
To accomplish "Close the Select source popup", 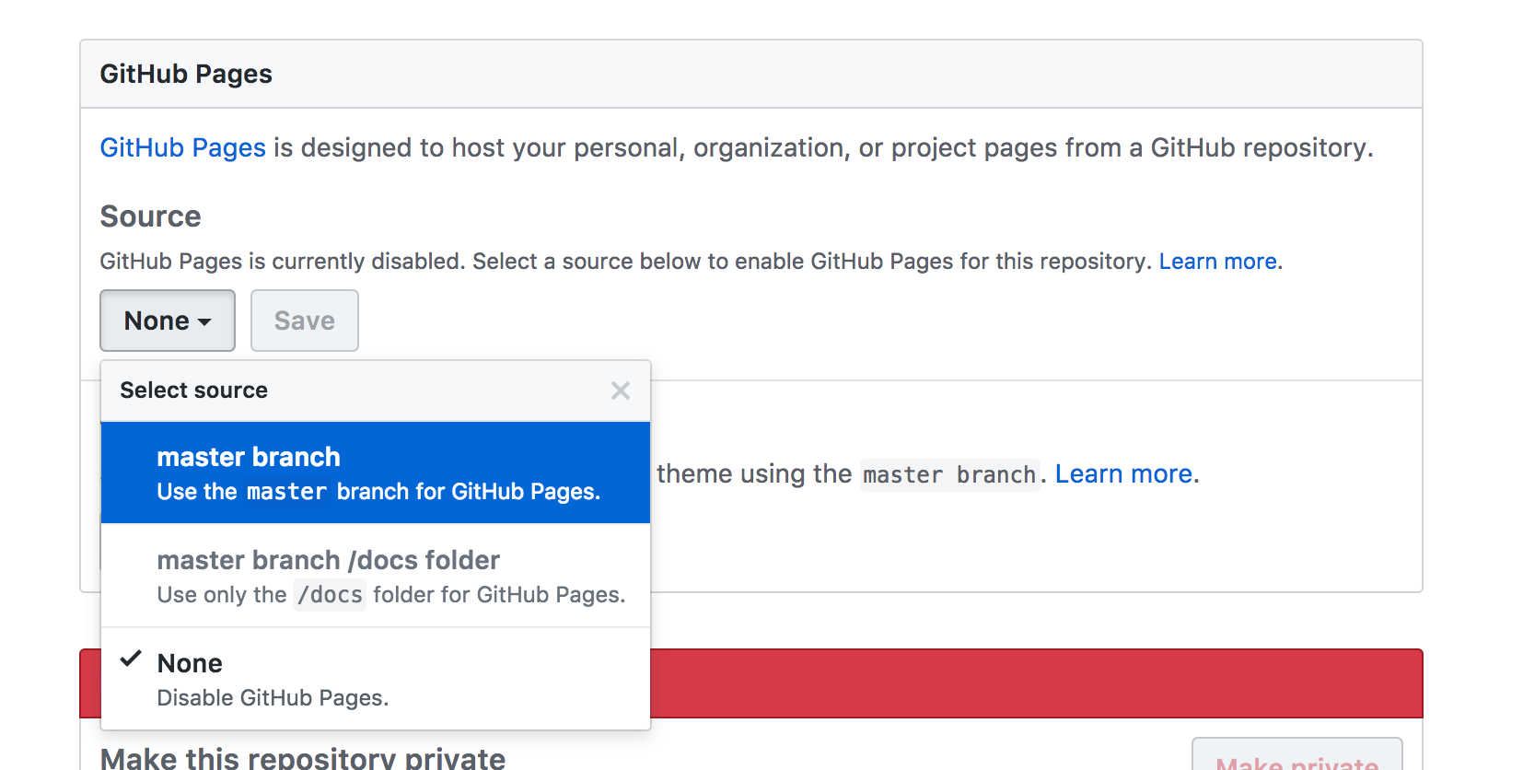I will [621, 391].
